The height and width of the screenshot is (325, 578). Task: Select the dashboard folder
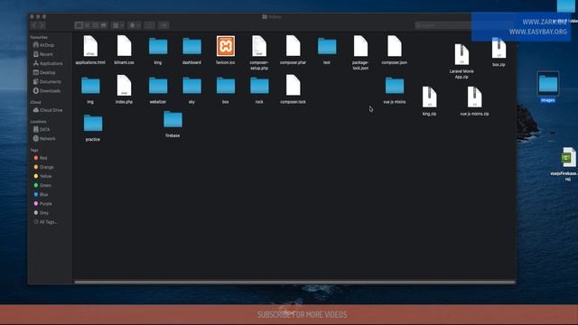point(191,50)
